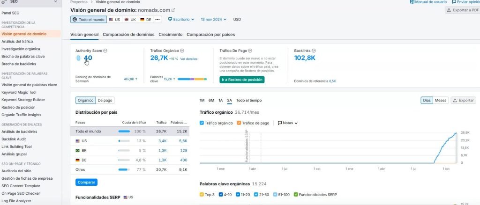Click the BR flag in country table
This screenshot has height=205, width=480.
78,151
